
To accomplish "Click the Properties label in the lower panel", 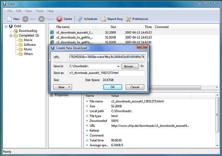I will (62, 95).
